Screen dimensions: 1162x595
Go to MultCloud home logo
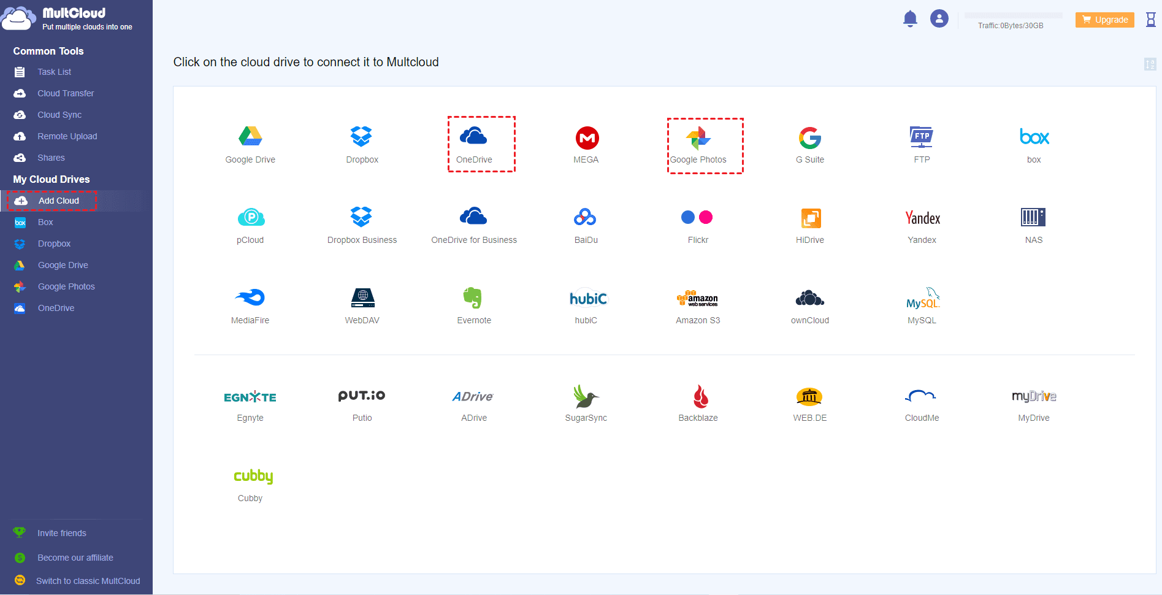[67, 19]
